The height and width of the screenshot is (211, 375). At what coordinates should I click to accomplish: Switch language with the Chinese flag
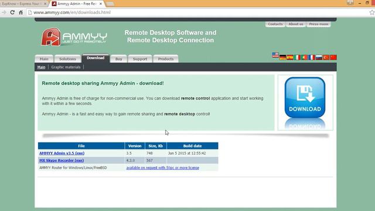333,57
